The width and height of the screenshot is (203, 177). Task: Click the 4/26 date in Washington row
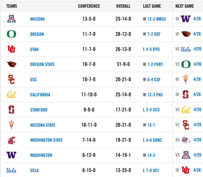coord(197,155)
